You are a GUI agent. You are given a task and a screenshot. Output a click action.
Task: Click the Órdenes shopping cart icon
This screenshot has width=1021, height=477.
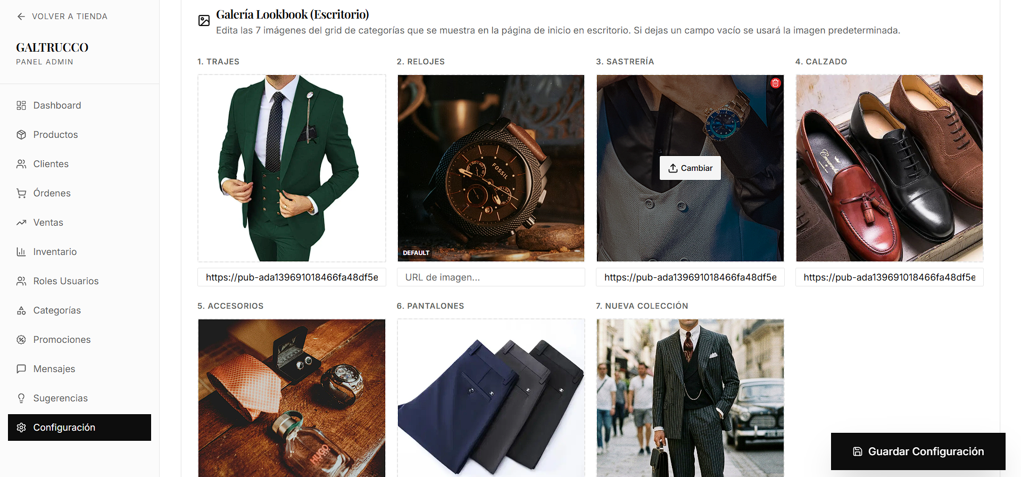[x=21, y=193]
